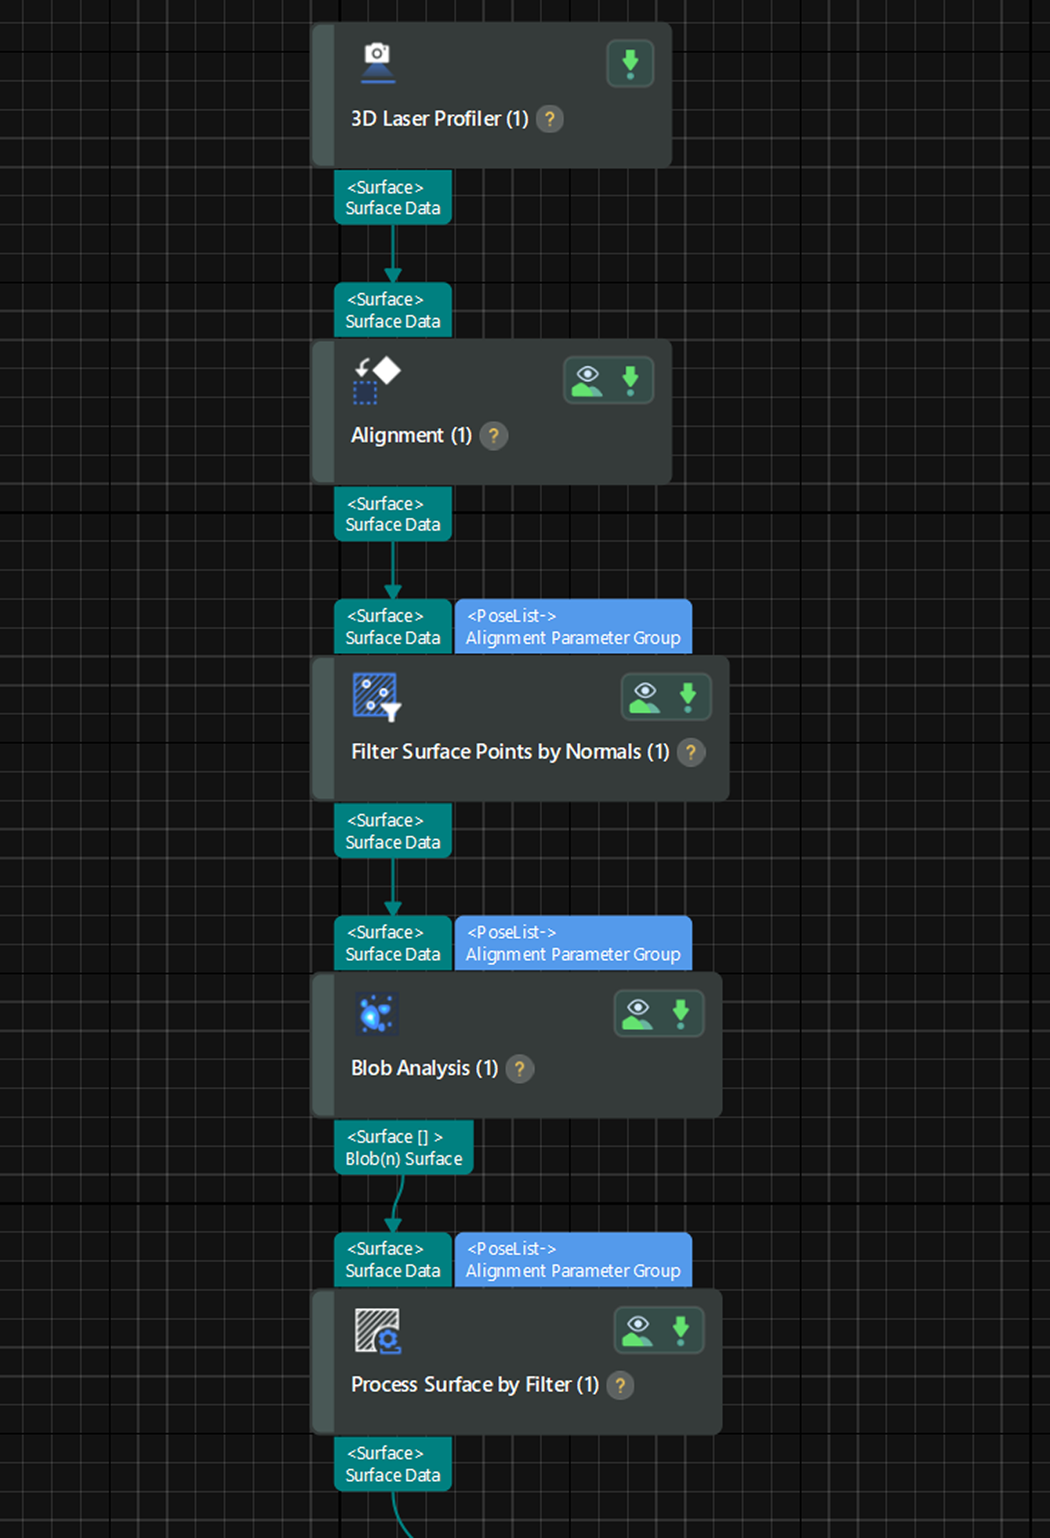Select the Blob(n) Surface output port

click(404, 1148)
